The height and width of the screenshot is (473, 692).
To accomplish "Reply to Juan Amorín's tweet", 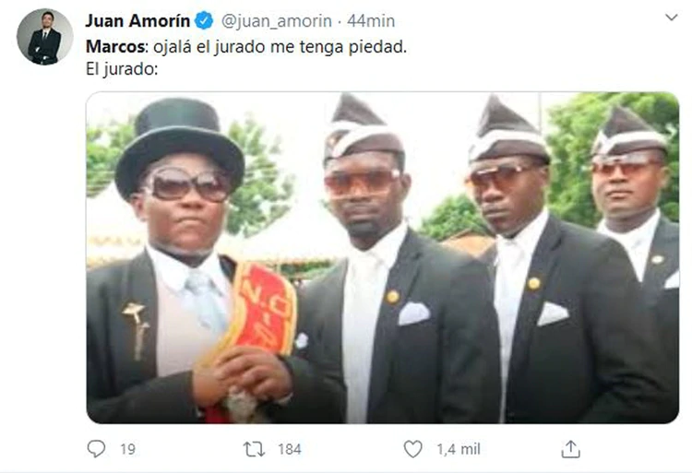I will [97, 449].
